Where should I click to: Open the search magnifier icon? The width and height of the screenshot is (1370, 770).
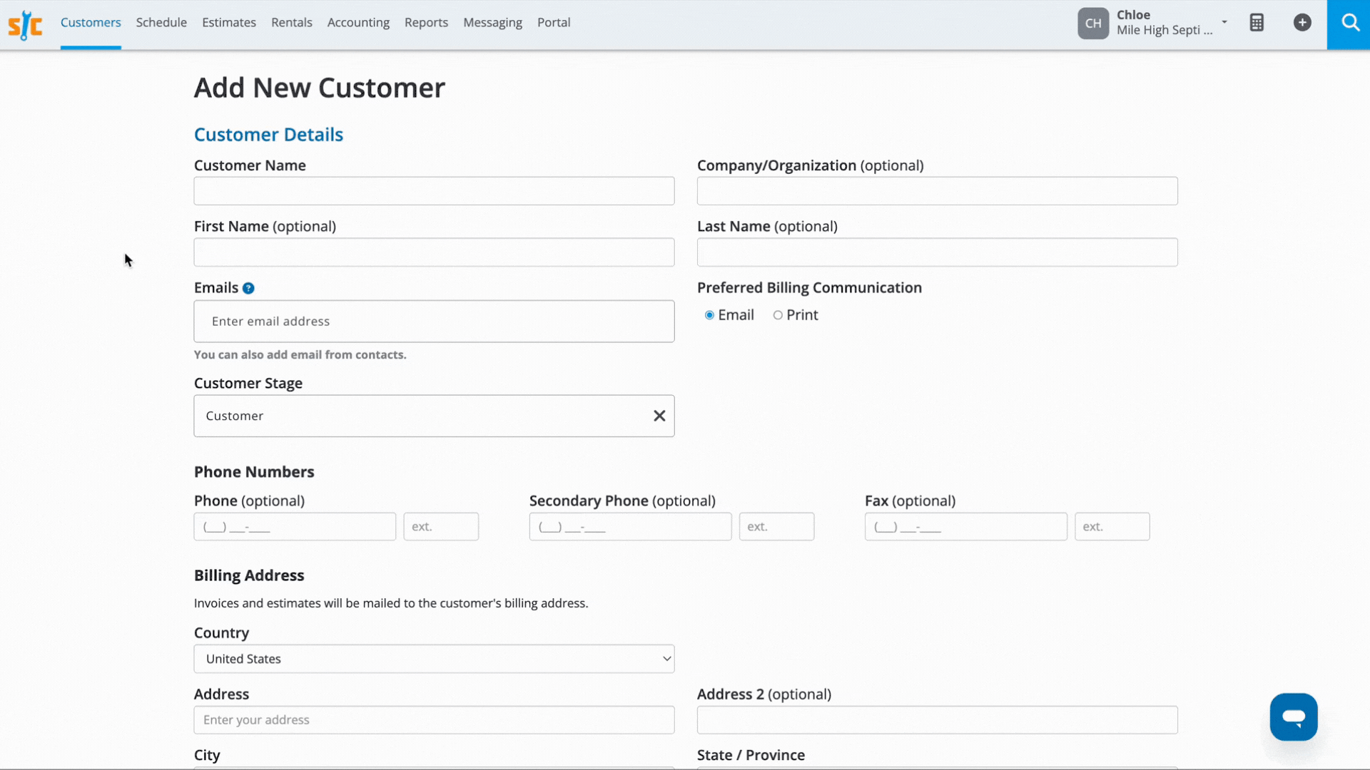[x=1349, y=23]
